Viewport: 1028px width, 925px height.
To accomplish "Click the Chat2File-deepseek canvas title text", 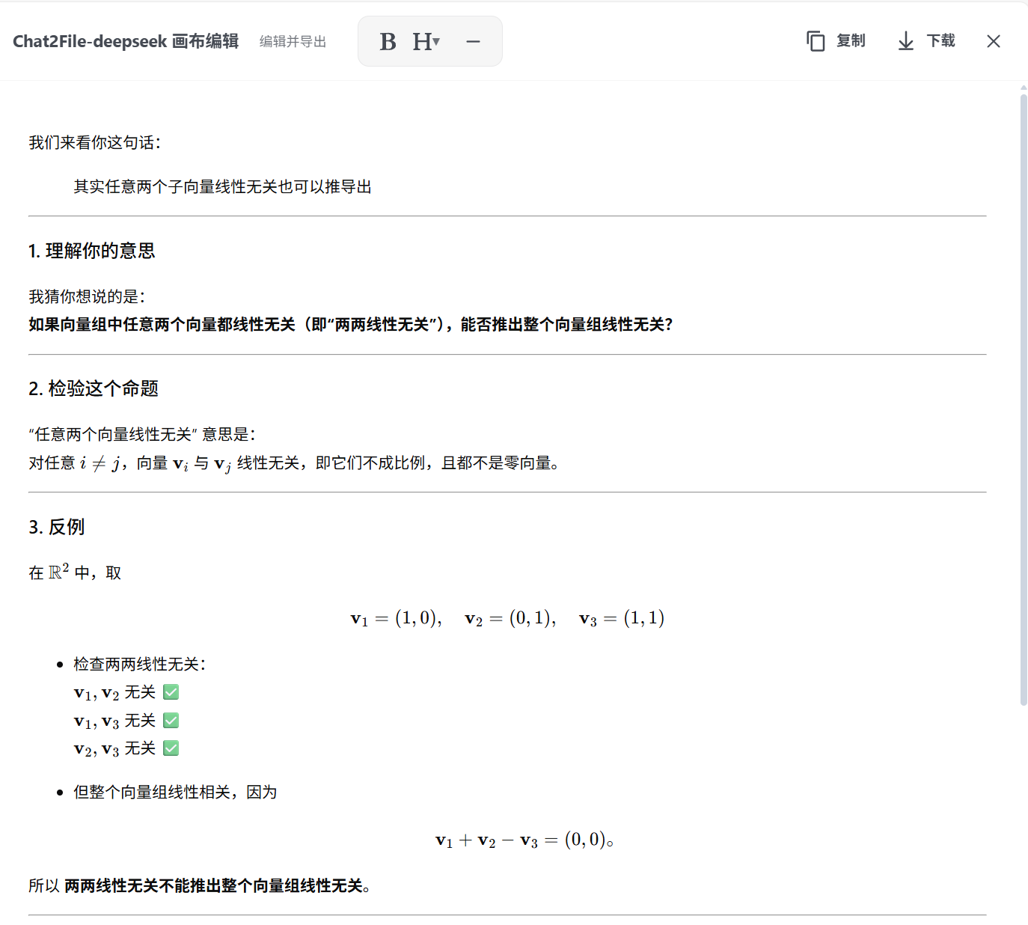I will click(125, 41).
